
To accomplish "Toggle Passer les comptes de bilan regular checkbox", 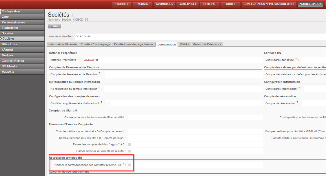I will (130, 144).
